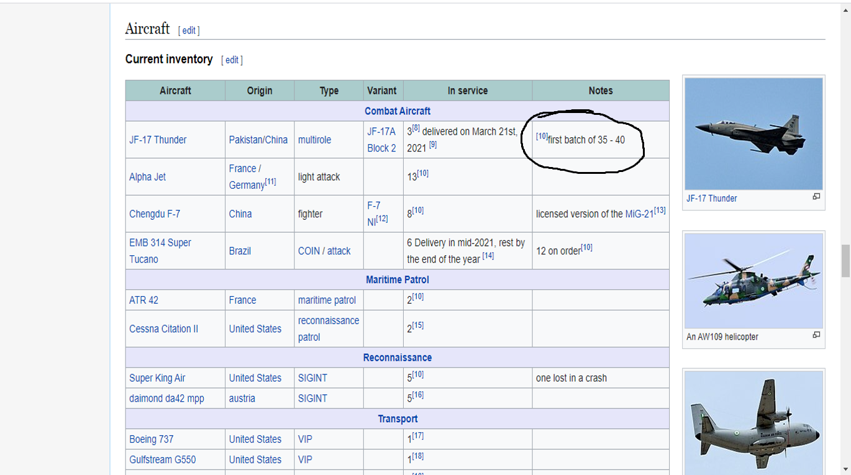
Task: Open citation [8] in JF-17 service cell
Action: tap(416, 128)
